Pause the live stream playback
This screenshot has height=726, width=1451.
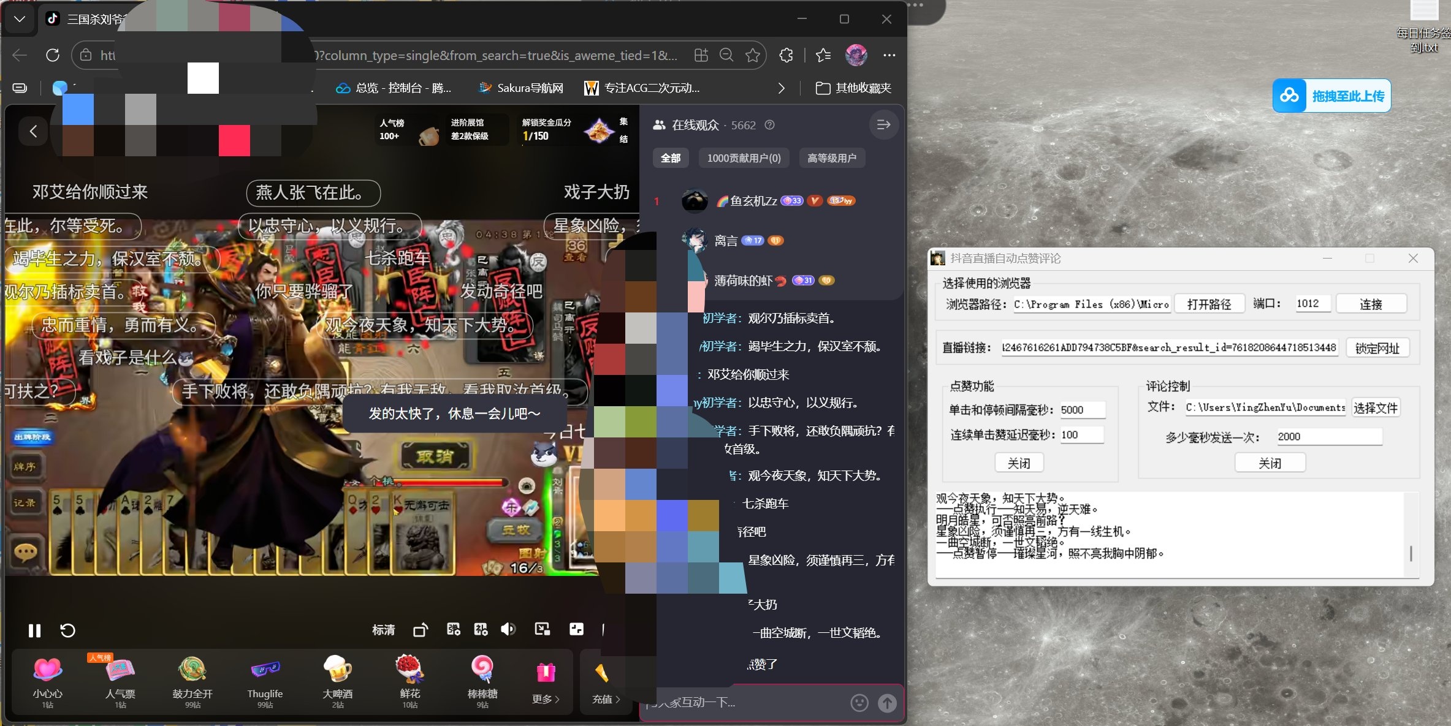[35, 630]
